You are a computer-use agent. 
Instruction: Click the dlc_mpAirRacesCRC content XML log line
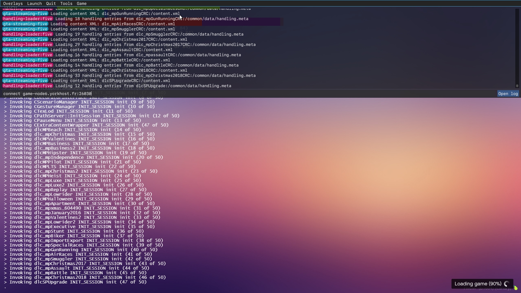[x=113, y=24]
